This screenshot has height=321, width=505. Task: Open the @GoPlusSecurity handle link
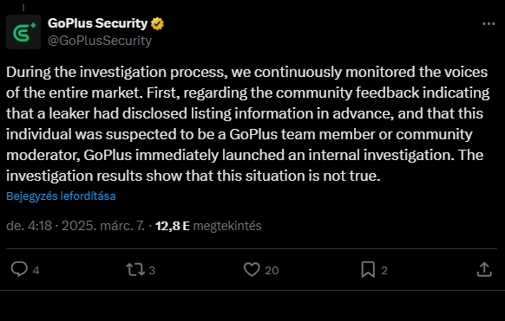pyautogui.click(x=100, y=41)
